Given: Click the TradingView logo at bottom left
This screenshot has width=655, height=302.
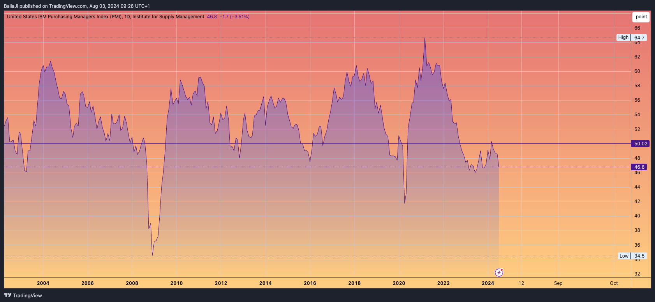Looking at the screenshot, I should (23, 295).
